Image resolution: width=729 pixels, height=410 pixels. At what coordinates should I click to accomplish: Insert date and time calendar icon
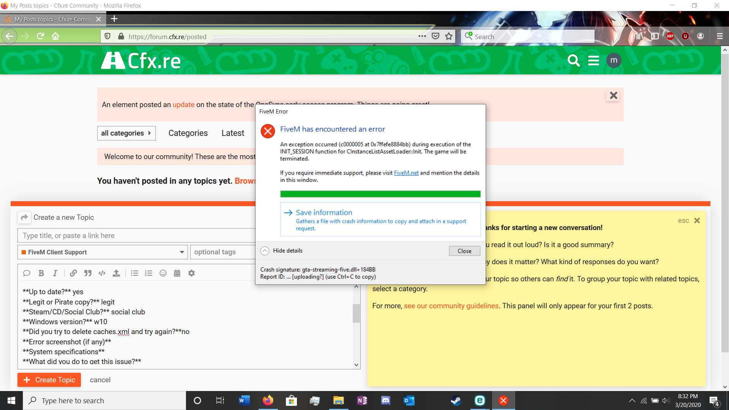tap(177, 273)
